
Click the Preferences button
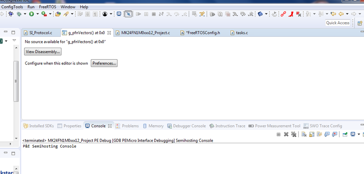(x=104, y=63)
